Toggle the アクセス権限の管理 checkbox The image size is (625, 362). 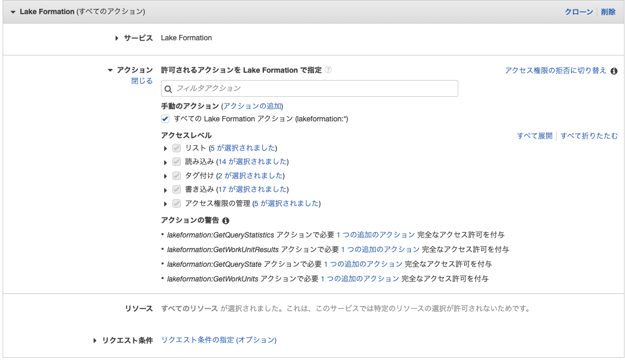pos(177,203)
